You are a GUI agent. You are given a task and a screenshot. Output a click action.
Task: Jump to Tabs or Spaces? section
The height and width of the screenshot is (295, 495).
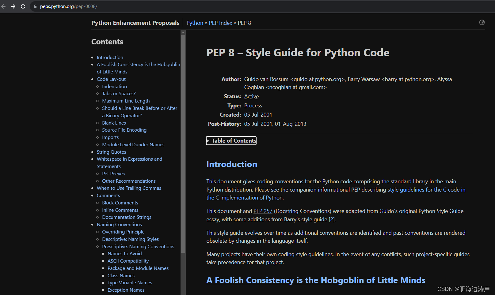119,94
